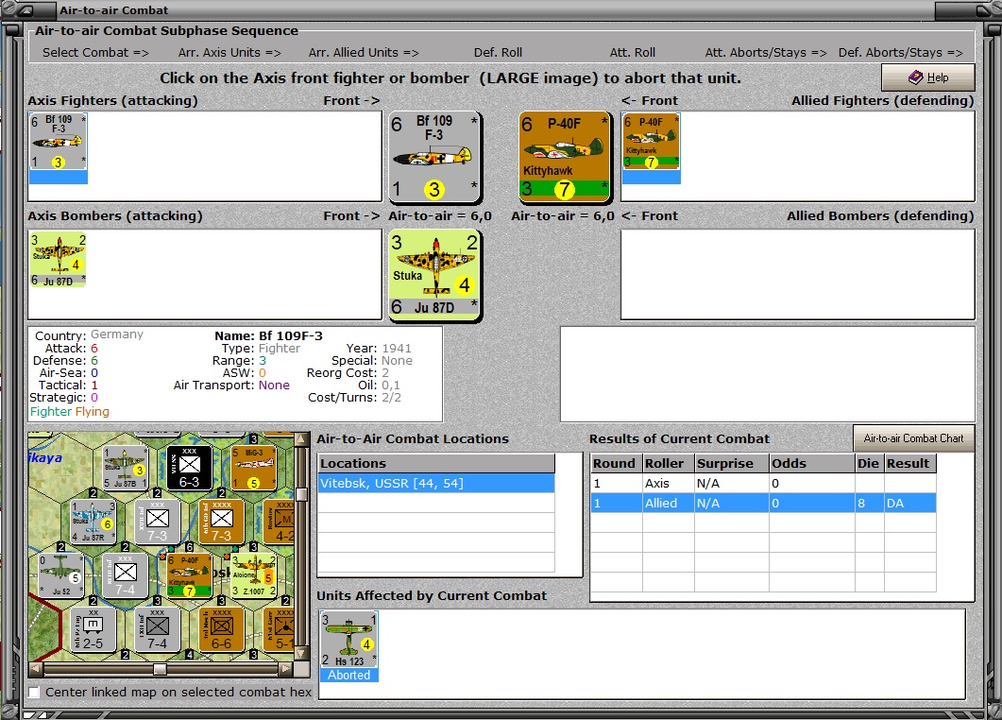Click the black SS 6-3 corps counter on map

(189, 468)
